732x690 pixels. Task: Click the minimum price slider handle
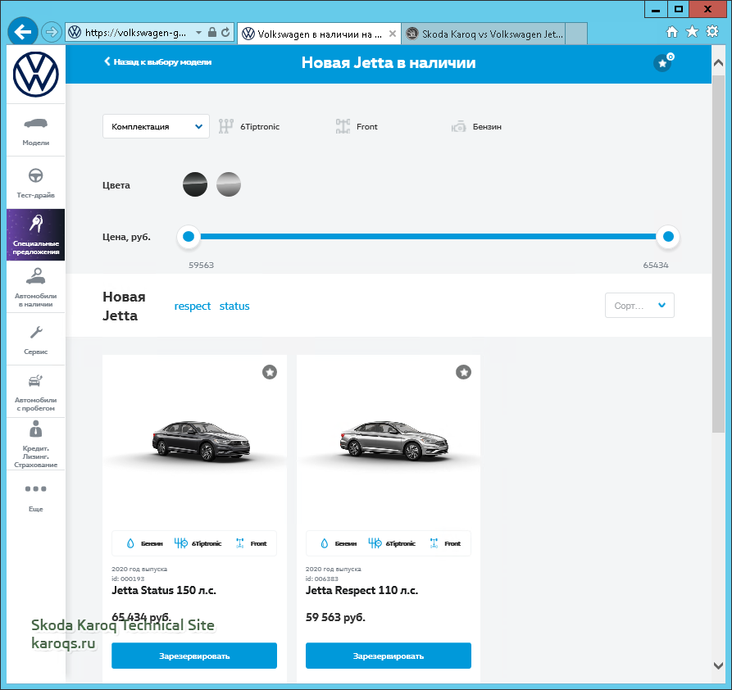[x=189, y=237]
